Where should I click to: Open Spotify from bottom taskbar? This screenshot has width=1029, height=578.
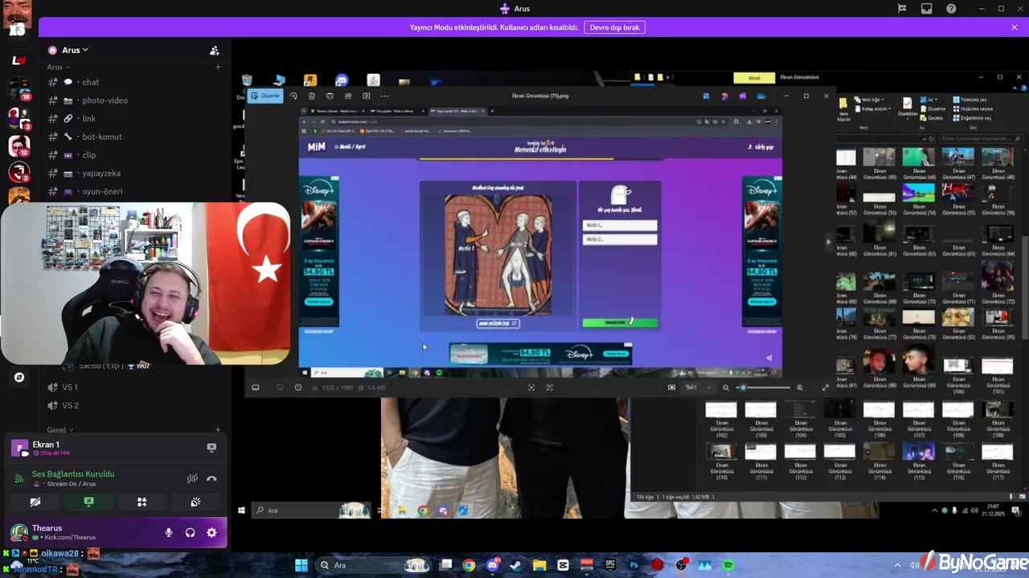pyautogui.click(x=728, y=565)
